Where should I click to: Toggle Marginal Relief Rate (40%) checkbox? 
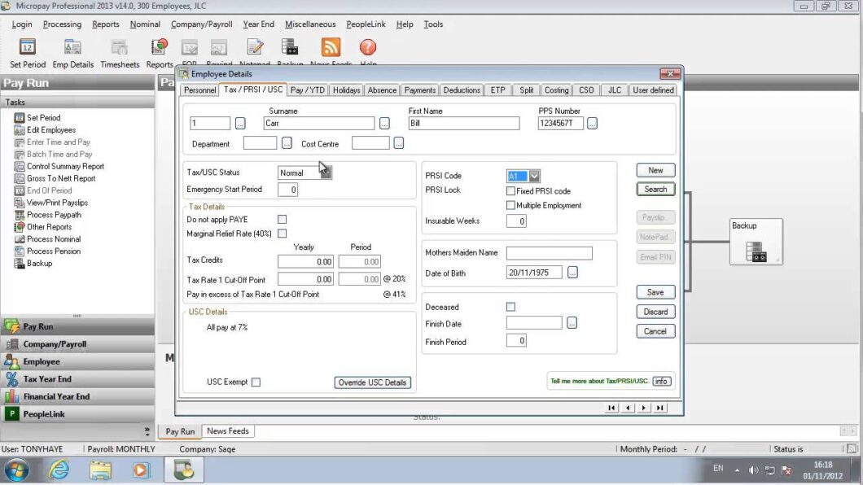click(x=282, y=234)
